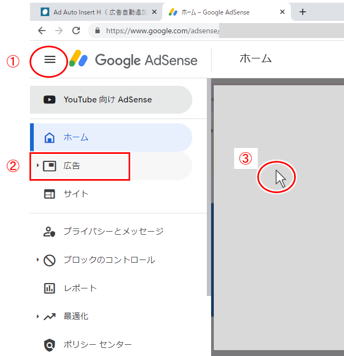Select ホーム in the sidebar
Image resolution: width=344 pixels, height=356 pixels.
111,137
